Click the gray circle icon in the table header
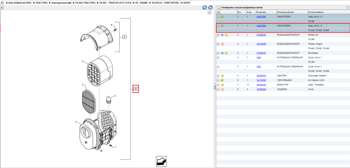The image size is (350, 168). click(218, 12)
